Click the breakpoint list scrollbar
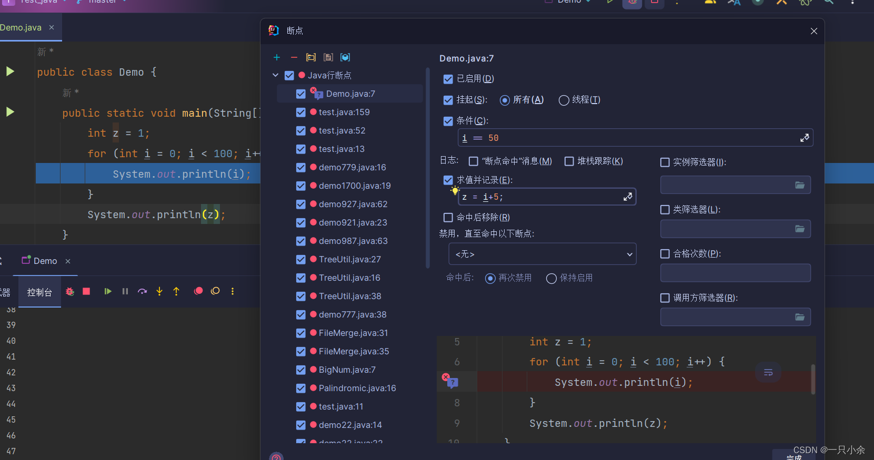Image resolution: width=874 pixels, height=460 pixels. 427,168
